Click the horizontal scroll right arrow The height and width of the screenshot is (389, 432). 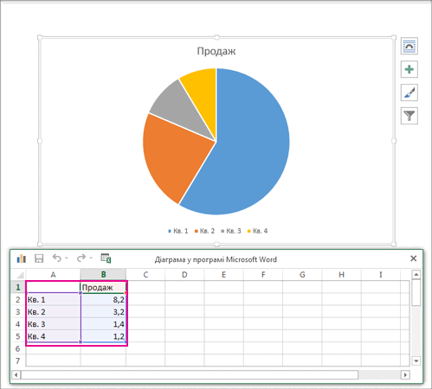point(405,375)
